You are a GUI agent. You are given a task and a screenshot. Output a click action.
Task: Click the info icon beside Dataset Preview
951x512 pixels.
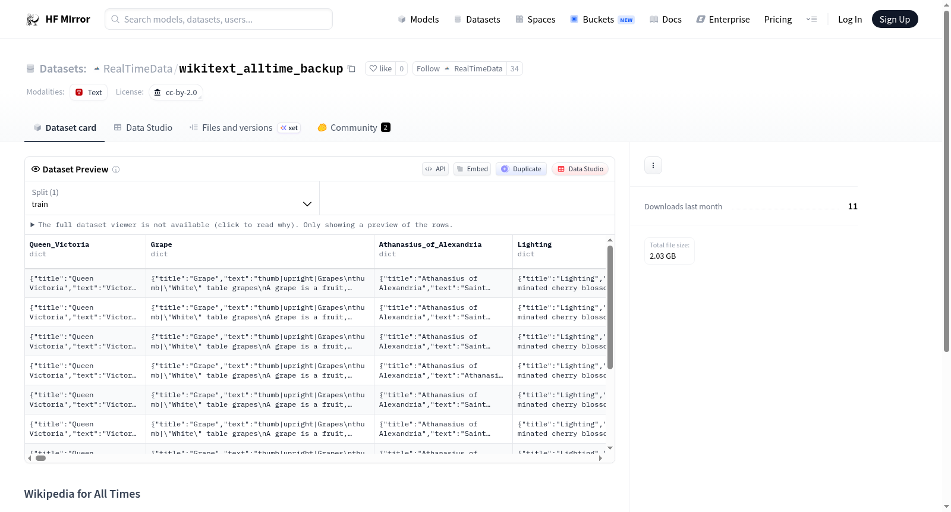coord(116,169)
